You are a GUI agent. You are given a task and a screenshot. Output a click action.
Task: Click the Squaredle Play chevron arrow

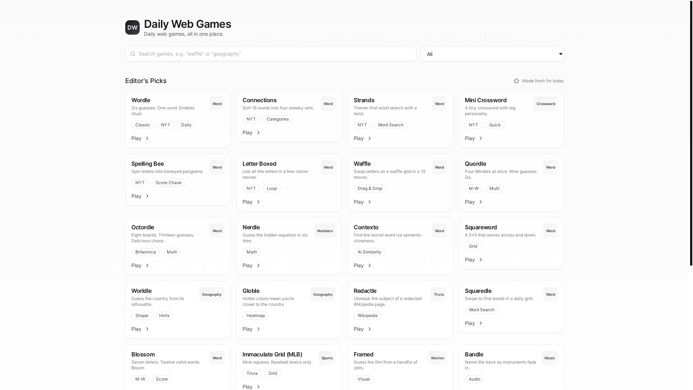pyautogui.click(x=481, y=323)
